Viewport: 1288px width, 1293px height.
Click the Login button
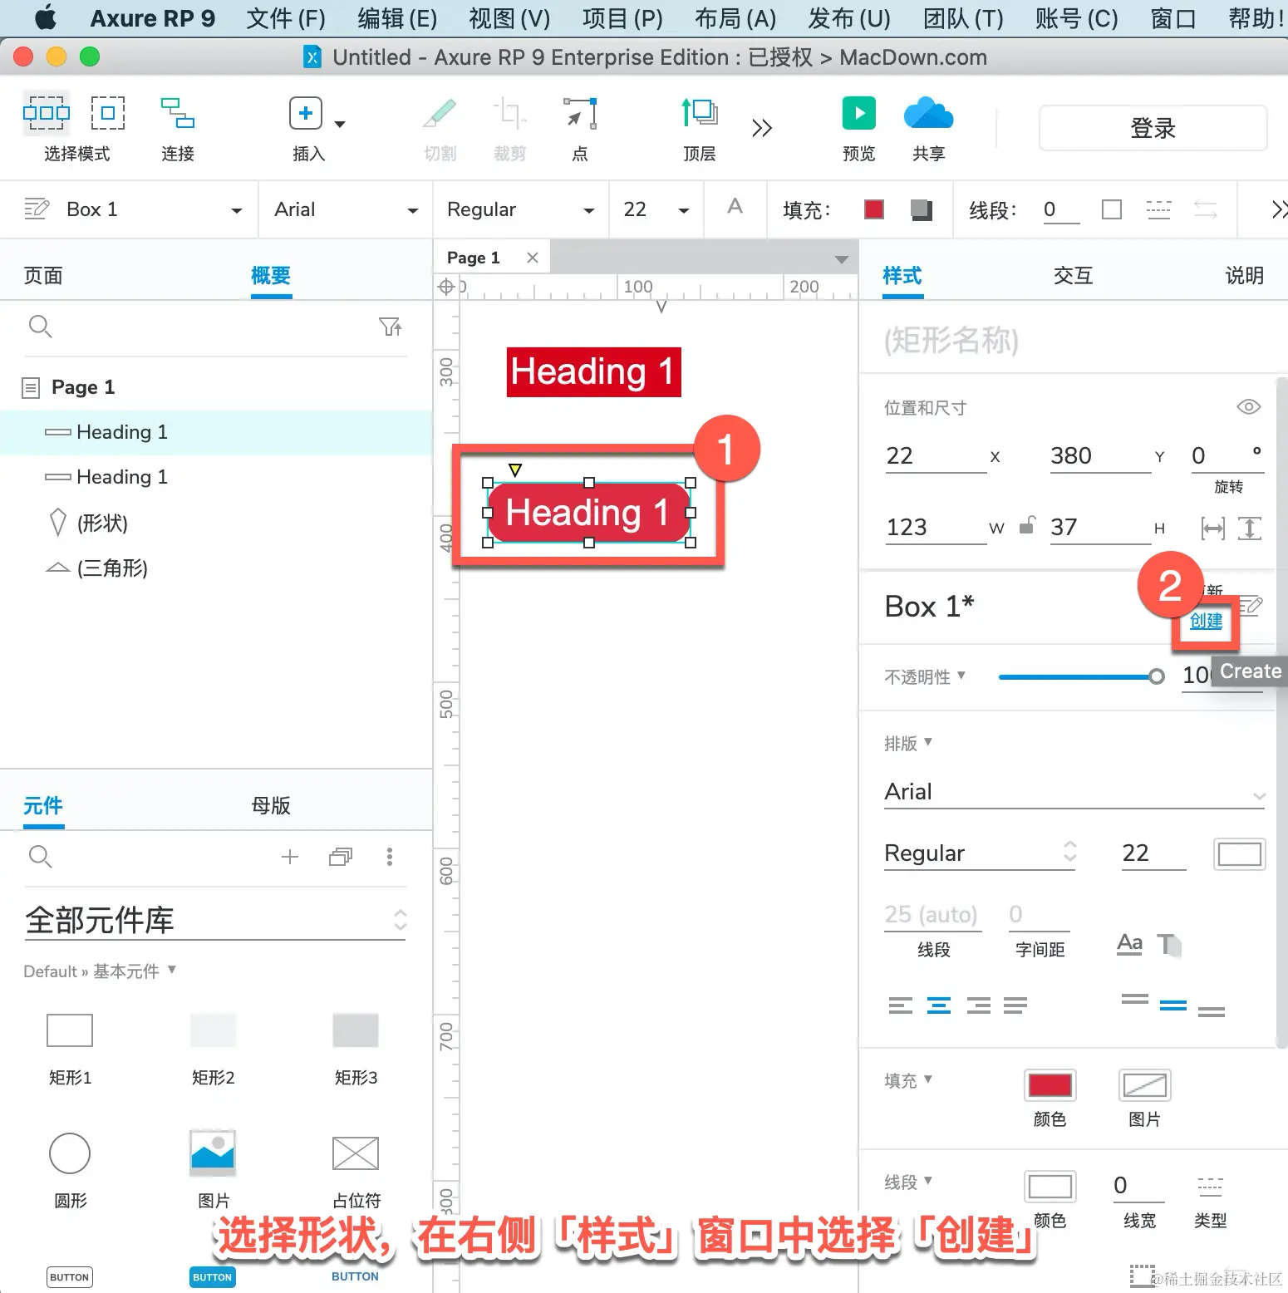coord(1153,128)
